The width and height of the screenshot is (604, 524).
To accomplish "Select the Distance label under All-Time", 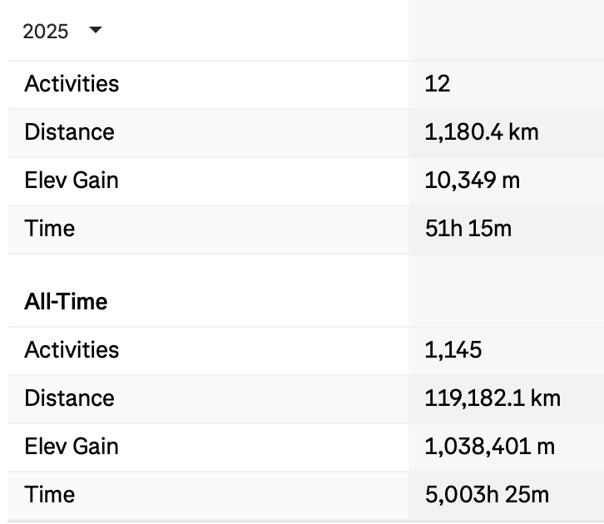I will (x=69, y=398).
